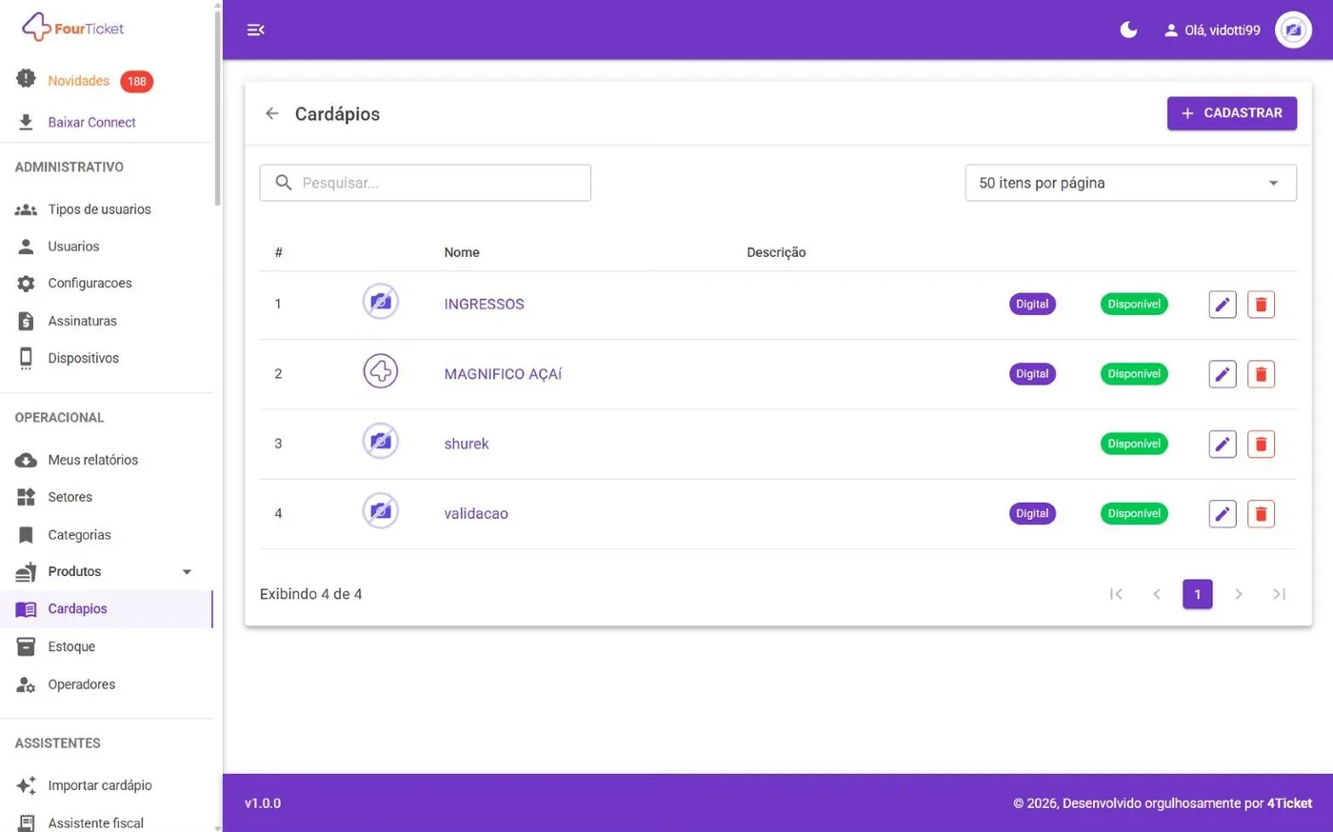
Task: Delete the shurek menu
Action: pos(1261,444)
